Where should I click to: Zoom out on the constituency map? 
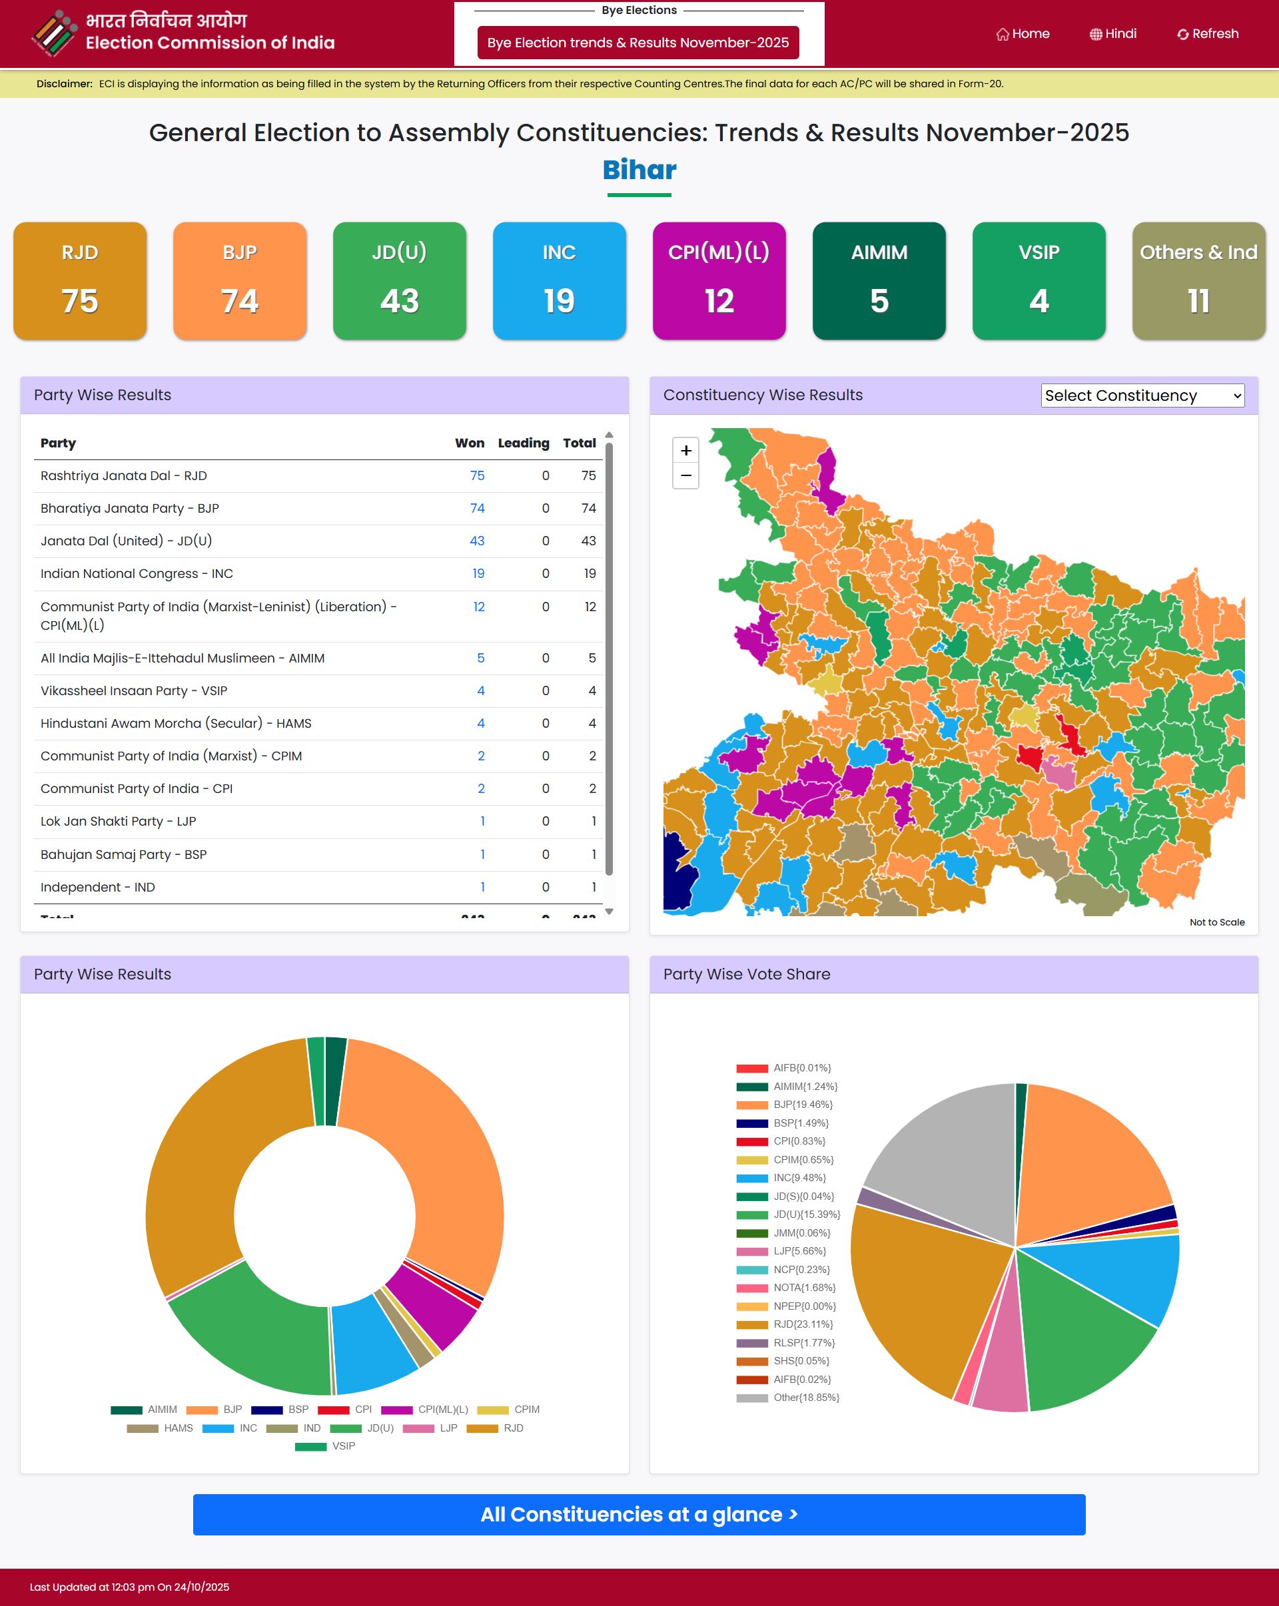pyautogui.click(x=685, y=475)
